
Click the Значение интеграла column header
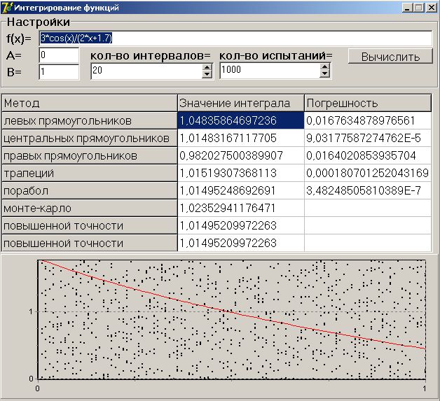pyautogui.click(x=241, y=103)
